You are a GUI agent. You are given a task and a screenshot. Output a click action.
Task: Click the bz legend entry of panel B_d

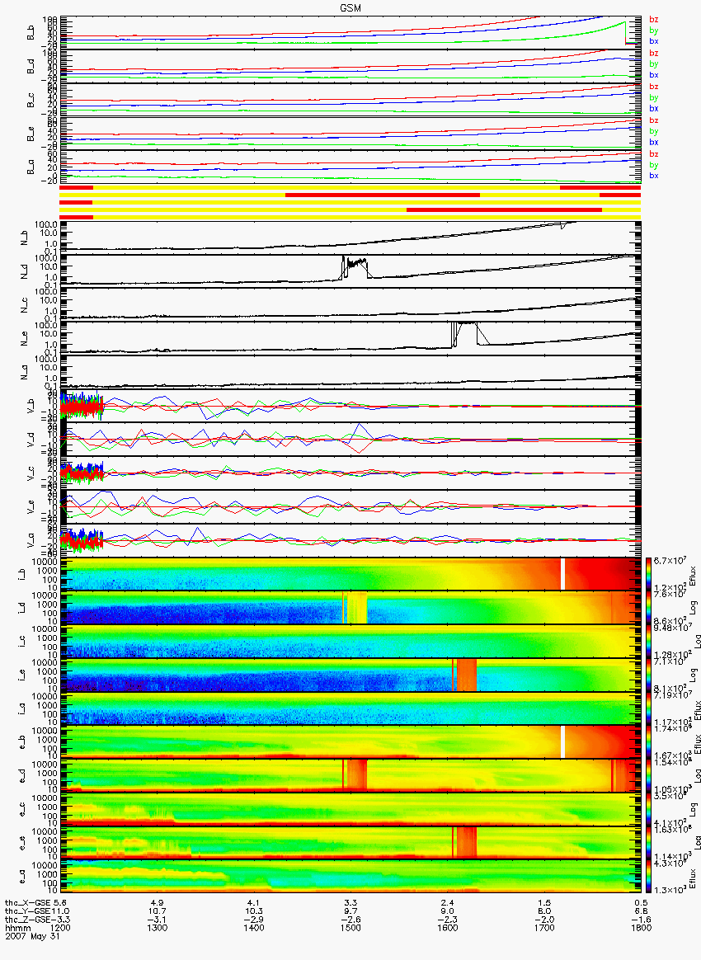(x=654, y=54)
